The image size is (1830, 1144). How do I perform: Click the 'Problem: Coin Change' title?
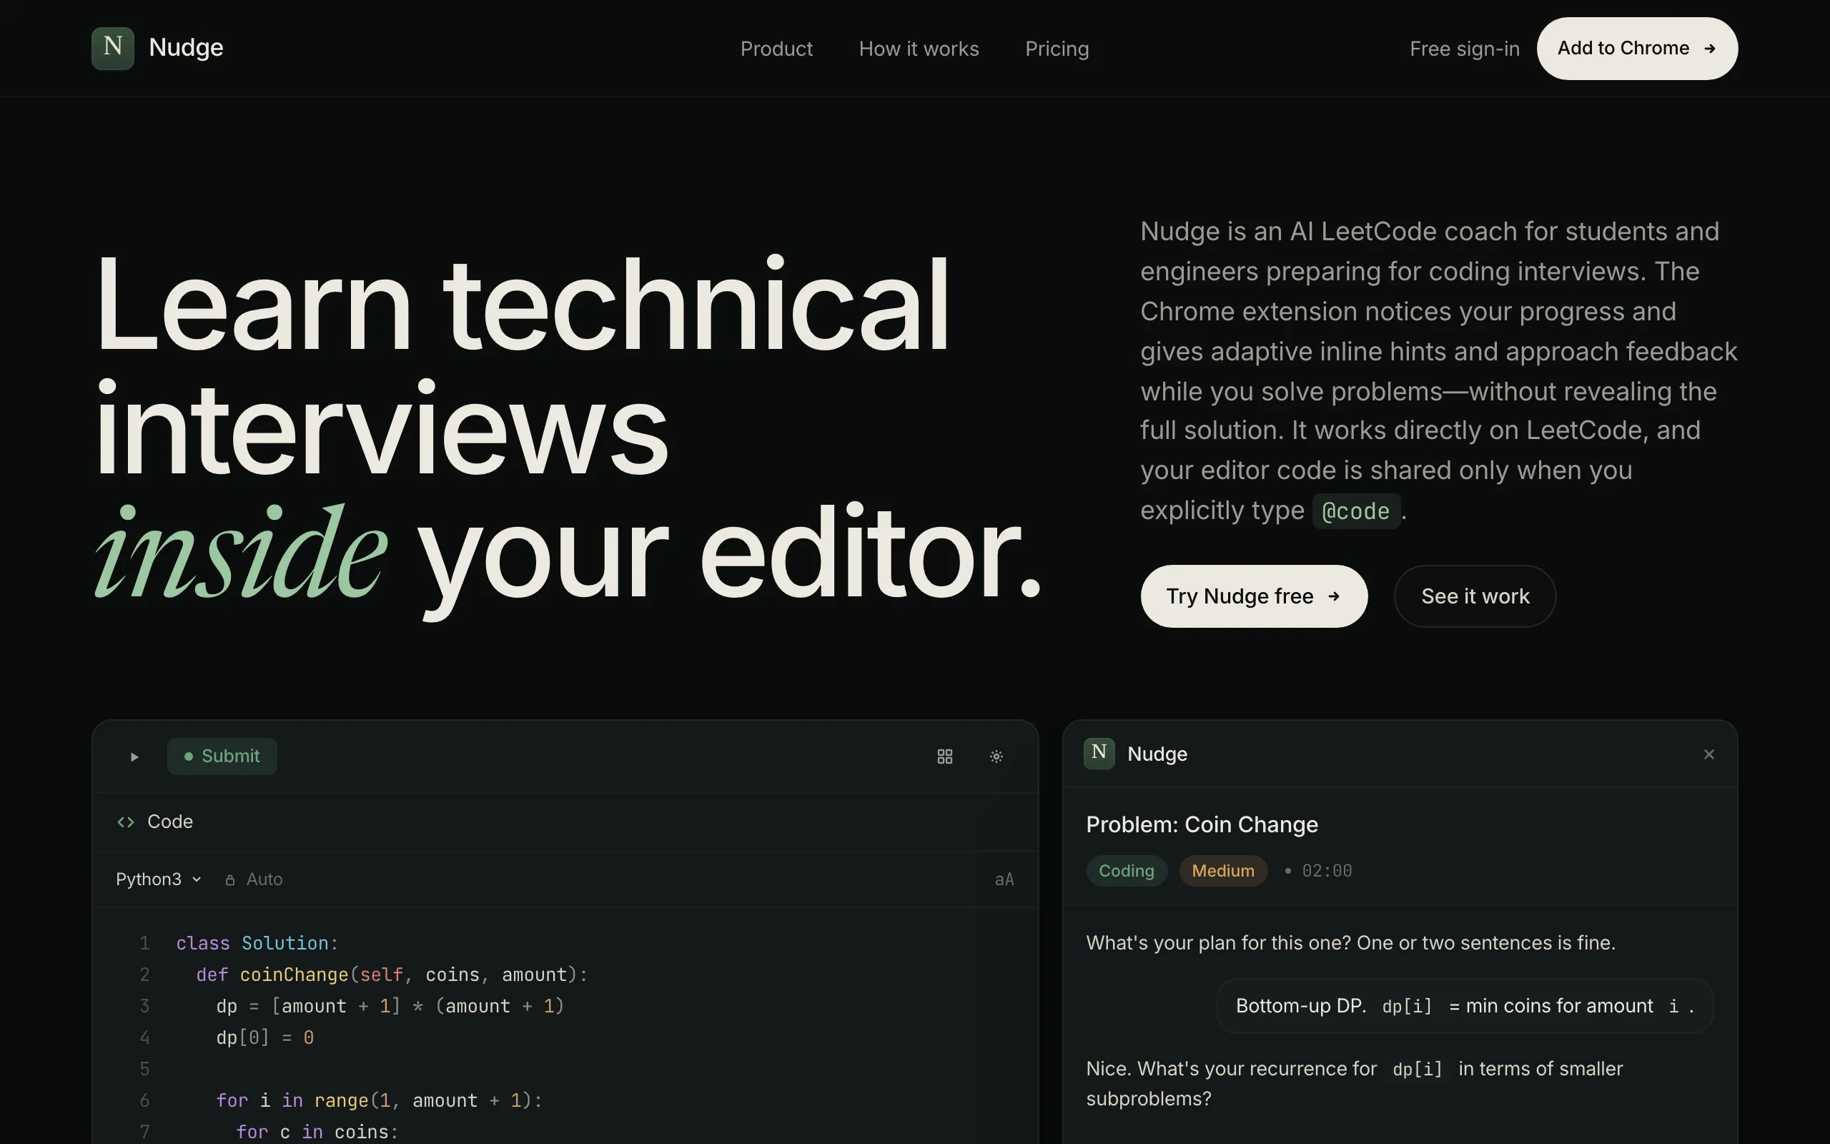1202,824
